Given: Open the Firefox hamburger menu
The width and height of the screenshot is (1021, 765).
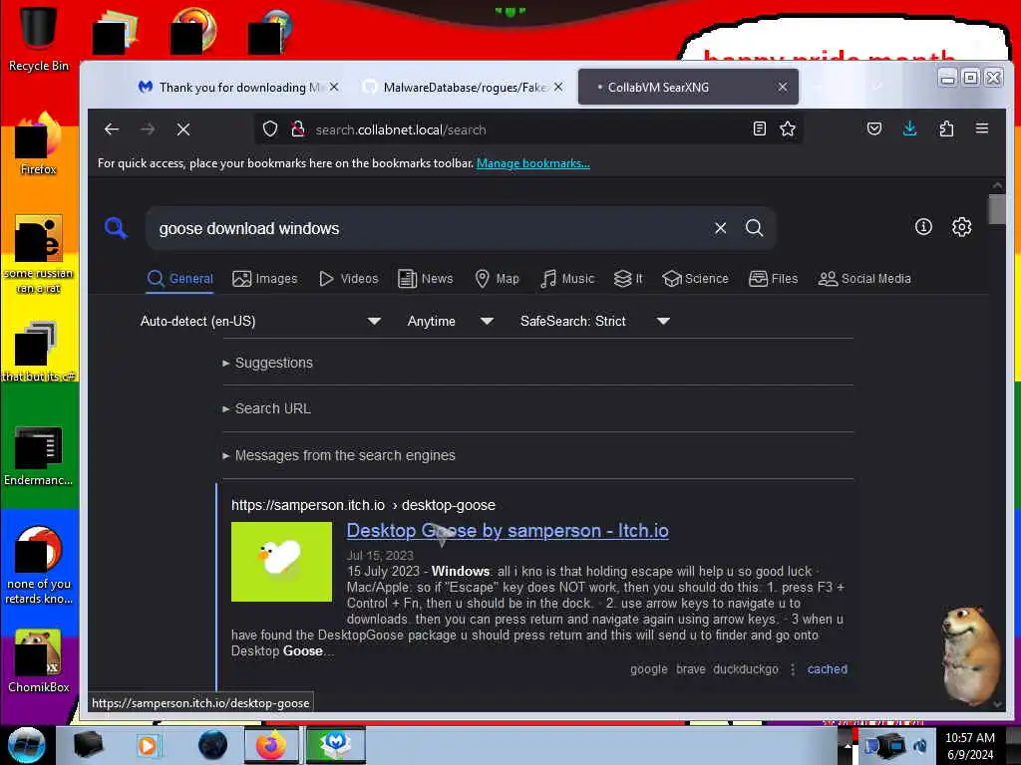Looking at the screenshot, I should [982, 128].
